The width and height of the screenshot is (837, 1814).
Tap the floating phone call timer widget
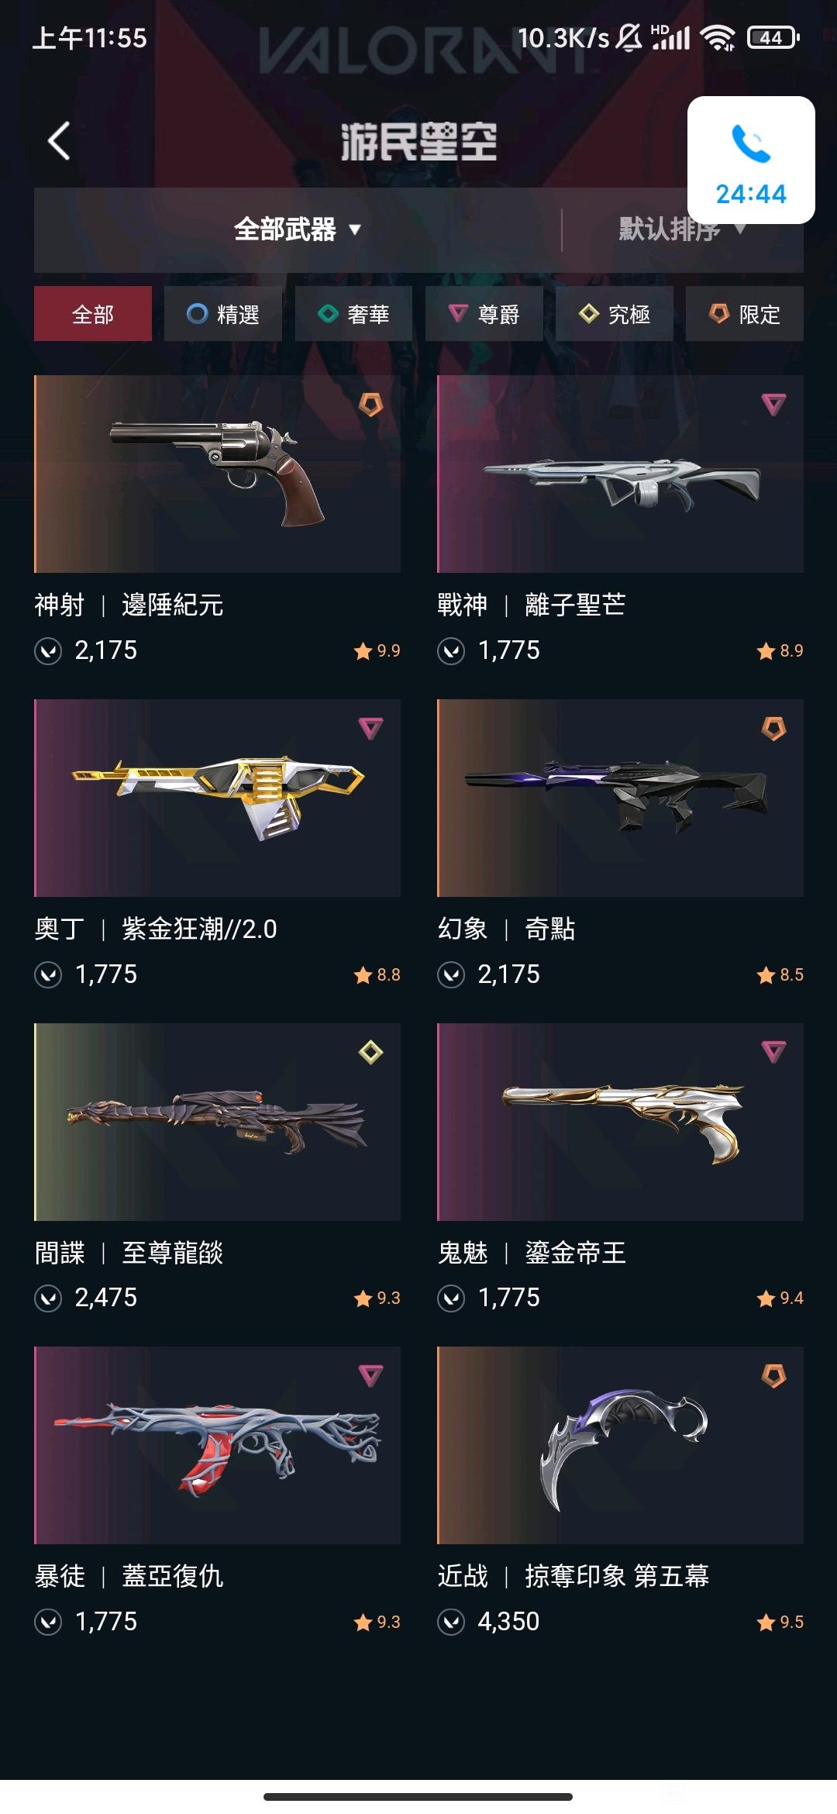(751, 160)
